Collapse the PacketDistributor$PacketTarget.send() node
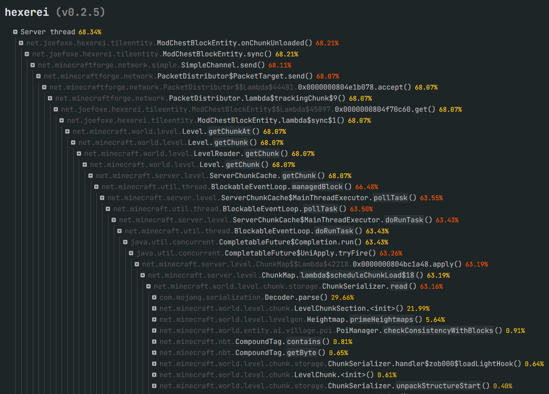 (38, 76)
